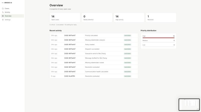Select the Dispatch succeeded activity row
Viewport: 201px width, 112px height.
(94, 49)
